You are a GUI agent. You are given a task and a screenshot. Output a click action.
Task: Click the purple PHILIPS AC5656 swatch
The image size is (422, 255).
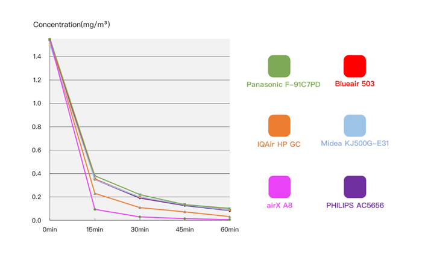[x=354, y=187]
